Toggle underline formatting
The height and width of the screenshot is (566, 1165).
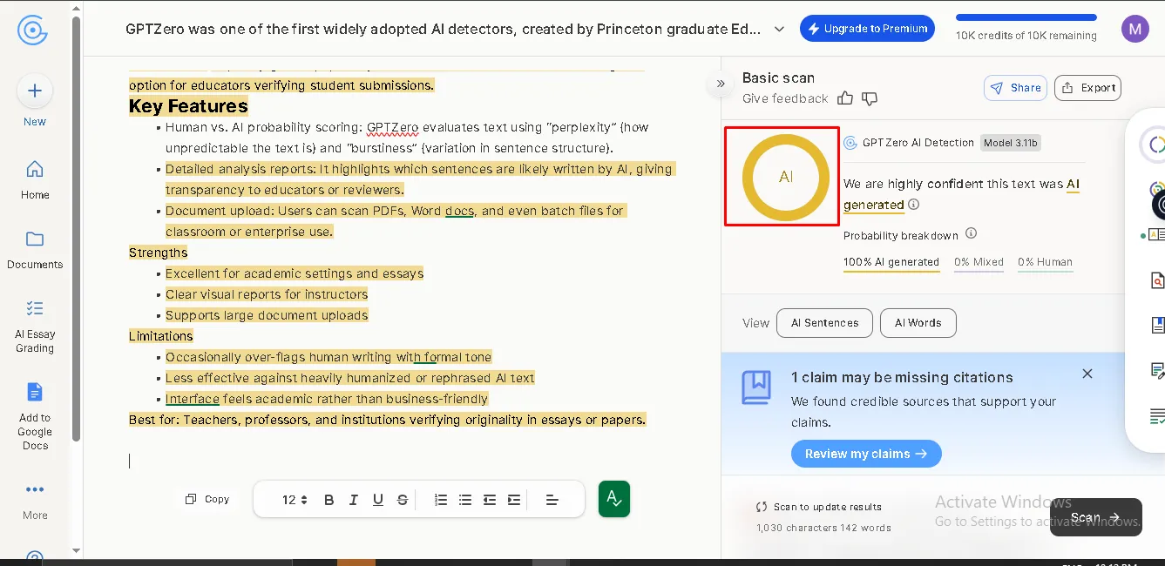tap(377, 500)
